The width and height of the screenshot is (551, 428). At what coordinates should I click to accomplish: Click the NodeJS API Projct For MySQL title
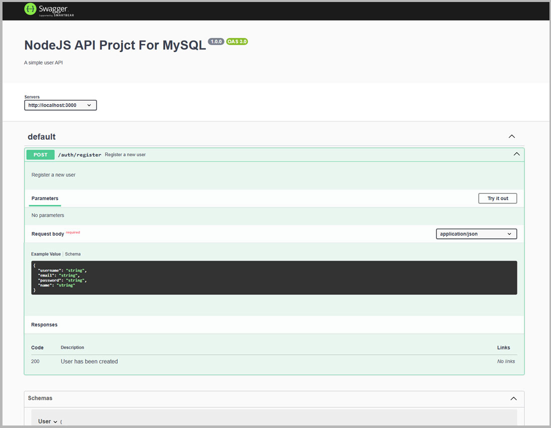tap(115, 45)
